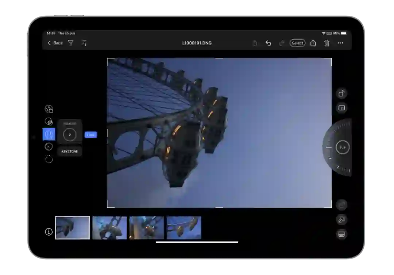Open the sort order options icon
The width and height of the screenshot is (394, 275).
click(84, 43)
